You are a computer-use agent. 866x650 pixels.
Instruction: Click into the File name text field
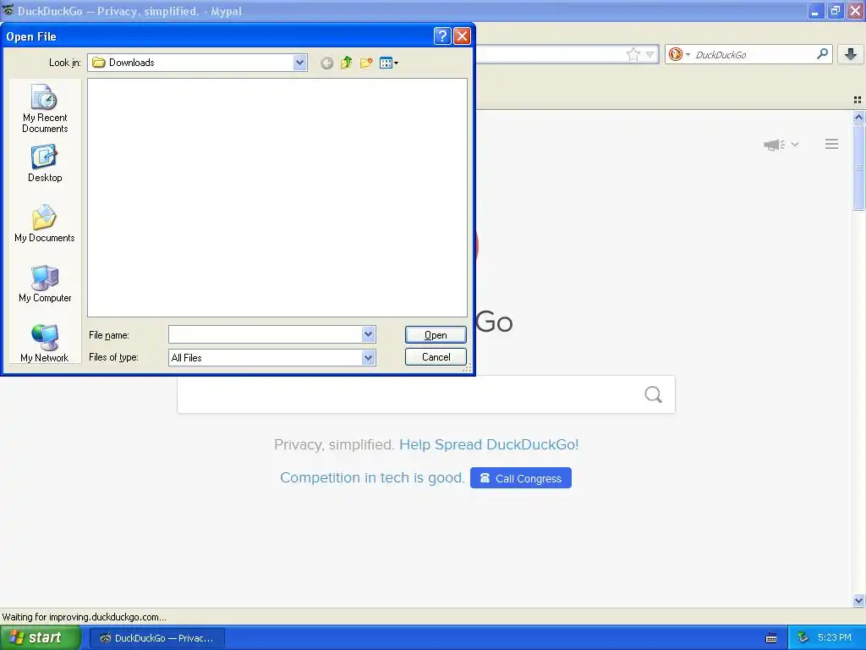coord(265,334)
